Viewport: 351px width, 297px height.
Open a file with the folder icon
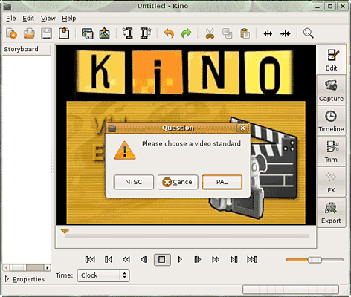pos(29,33)
